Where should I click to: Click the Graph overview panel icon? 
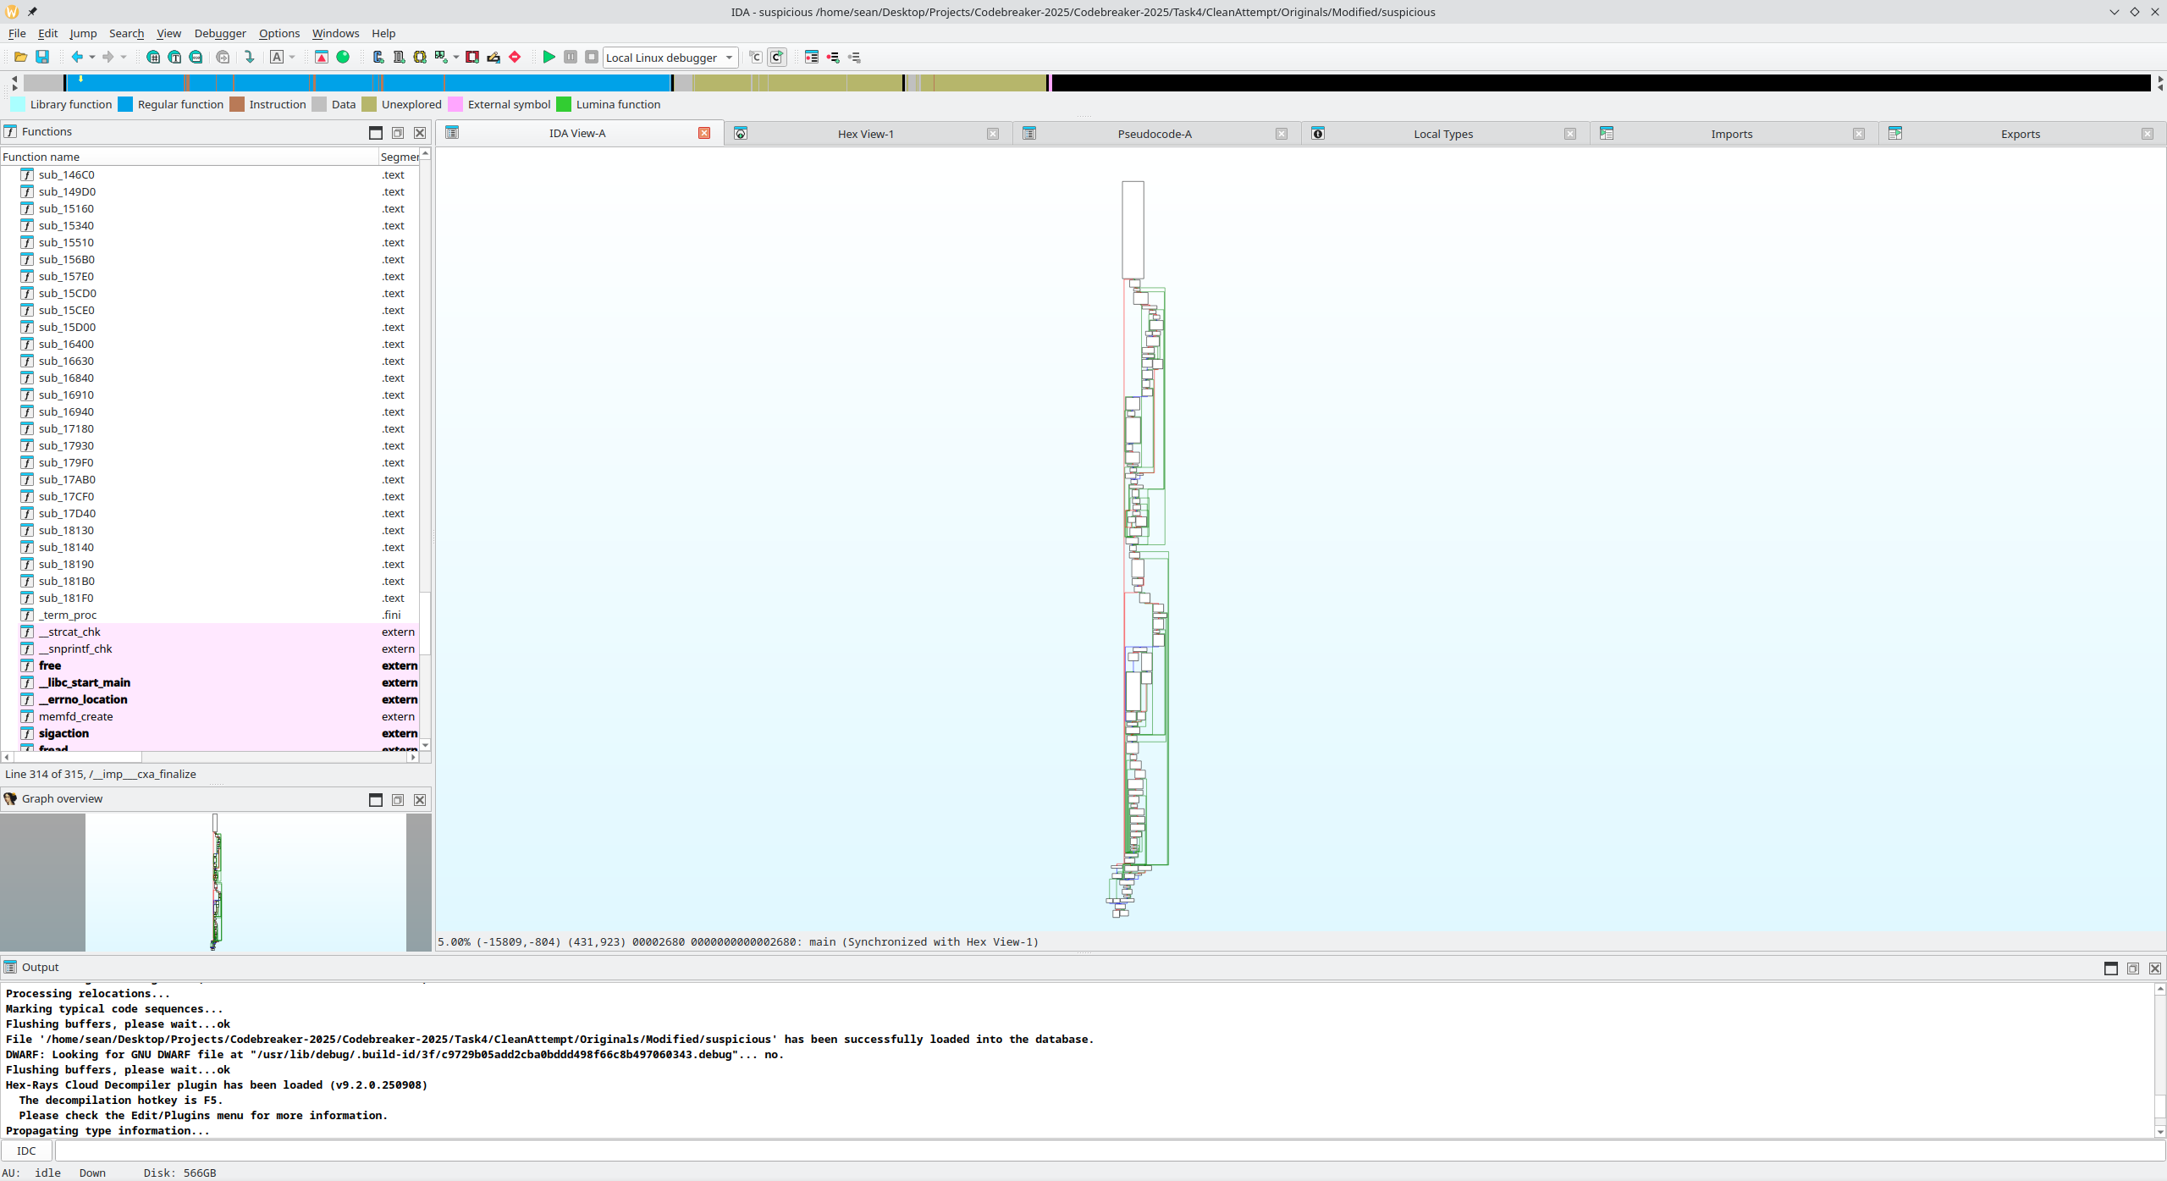click(10, 798)
